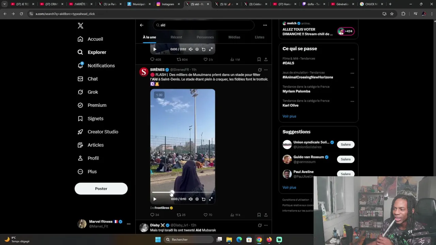Bookmark the post with 1 M views
The width and height of the screenshot is (436, 245).
(259, 60)
